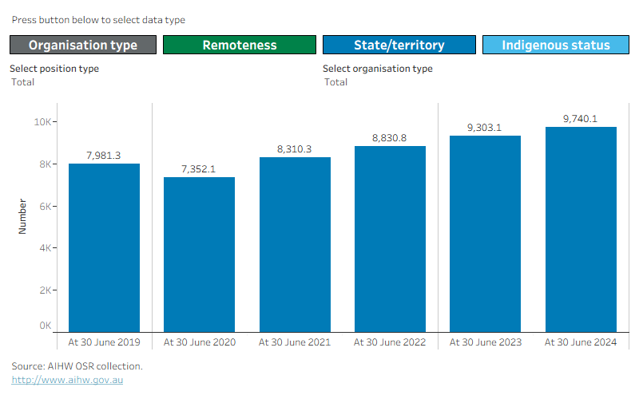639x399 pixels.
Task: Click the 9,740.1 data label
Action: 581,119
